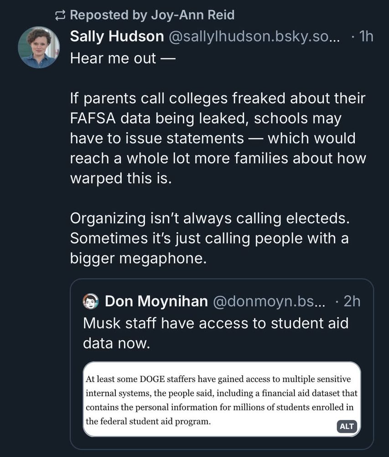Open @sallylhudson.bsky.so handle

(254, 37)
